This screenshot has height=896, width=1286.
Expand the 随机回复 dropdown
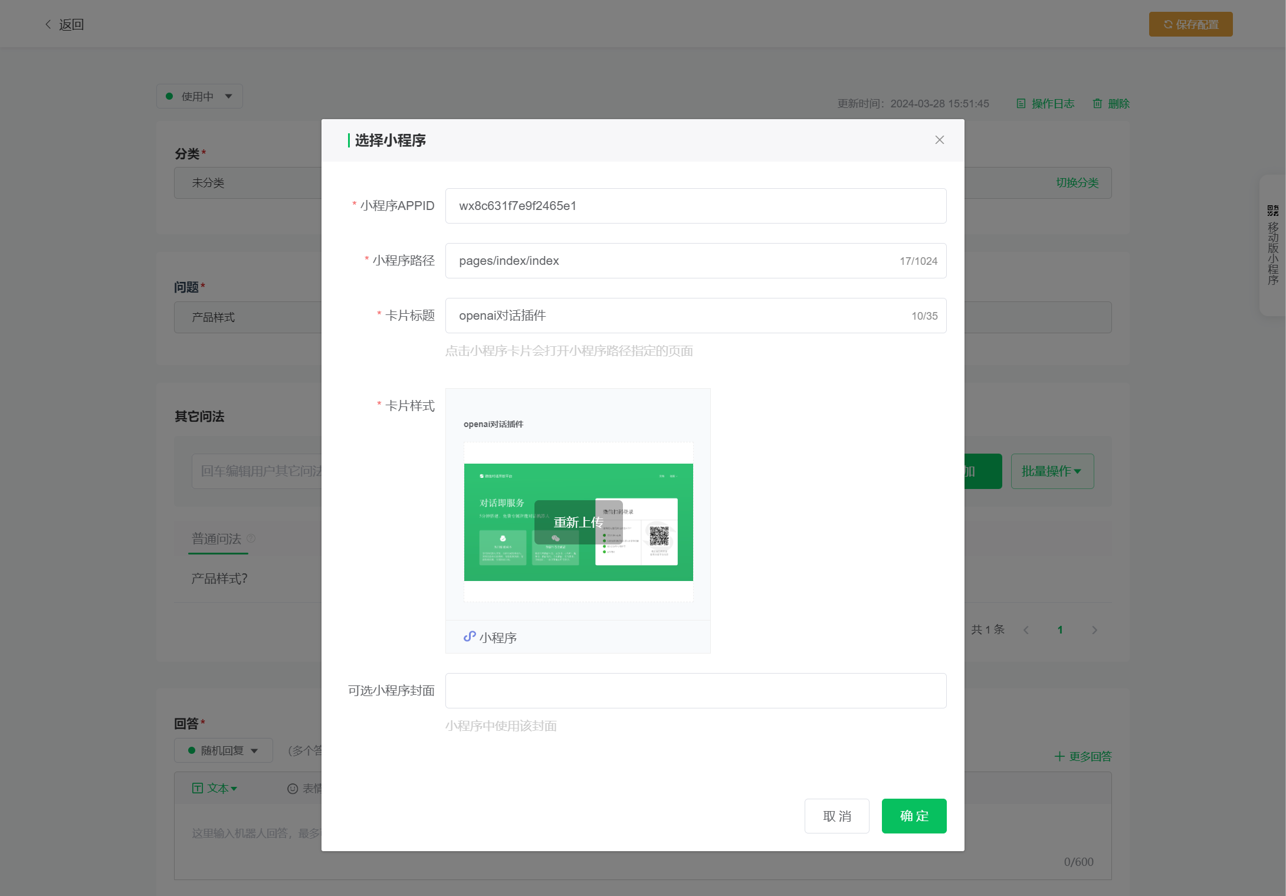coord(223,750)
